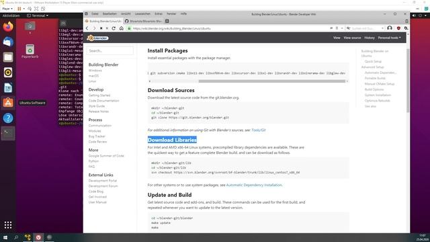Open a new tab with the plus icon

(x=167, y=21)
